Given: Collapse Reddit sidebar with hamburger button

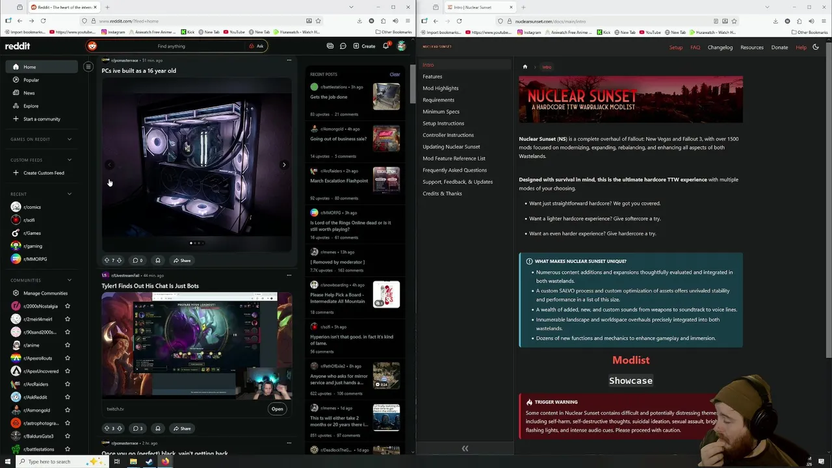Looking at the screenshot, I should [88, 67].
